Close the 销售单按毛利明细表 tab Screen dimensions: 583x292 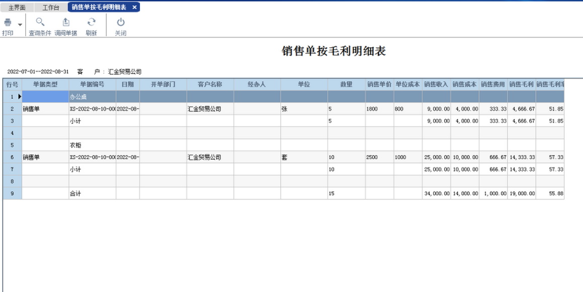(x=134, y=8)
